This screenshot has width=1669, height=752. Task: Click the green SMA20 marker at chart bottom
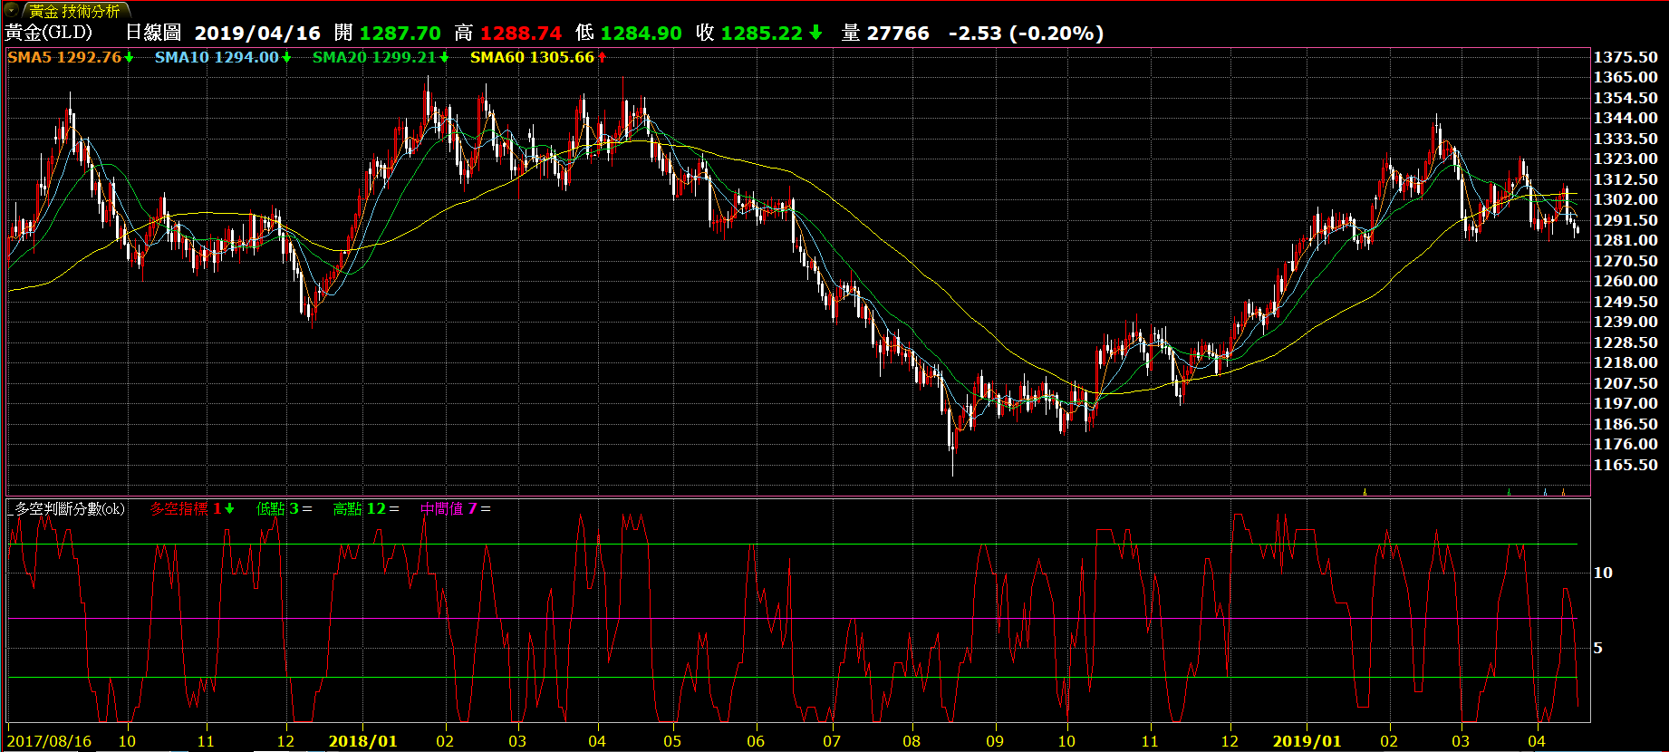click(x=1509, y=492)
